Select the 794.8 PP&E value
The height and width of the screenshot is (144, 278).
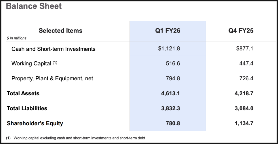coord(173,78)
